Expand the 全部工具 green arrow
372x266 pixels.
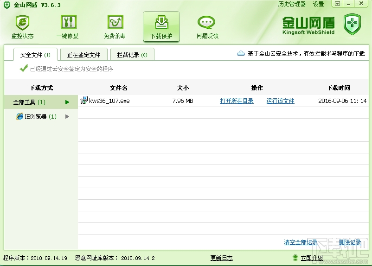tap(67, 102)
